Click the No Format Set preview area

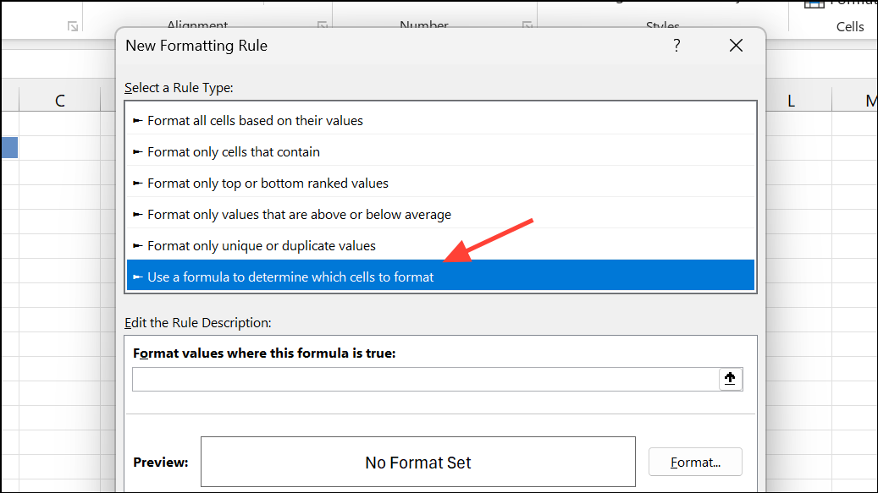tap(417, 461)
